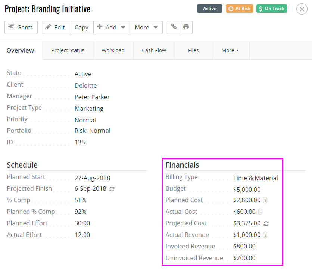The width and height of the screenshot is (312, 269).
Task: Refresh the Projected Finish date
Action: (x=112, y=189)
